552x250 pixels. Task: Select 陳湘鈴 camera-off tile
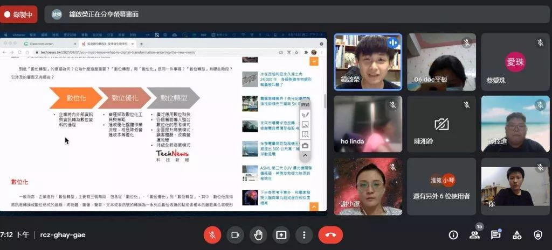441,124
